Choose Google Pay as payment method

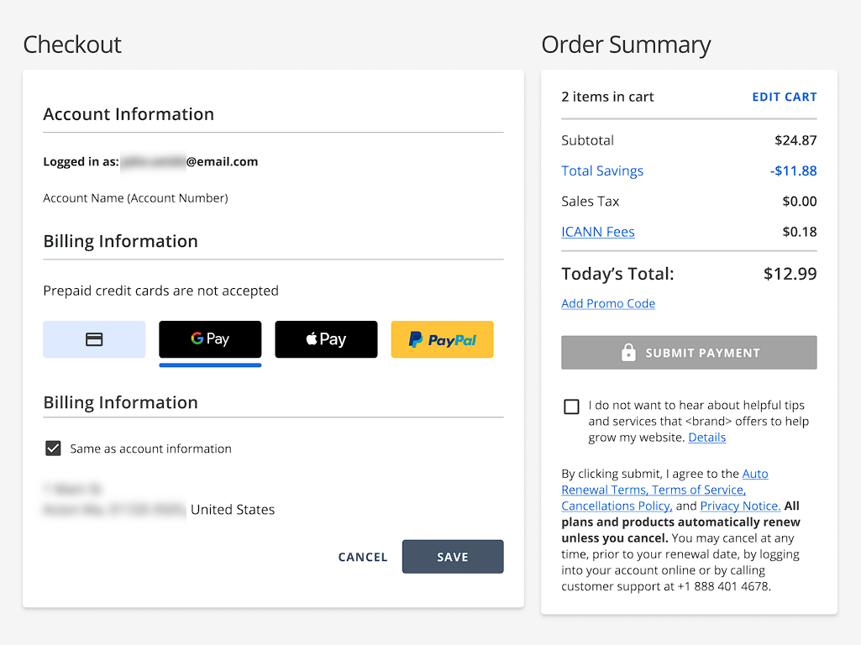(210, 339)
